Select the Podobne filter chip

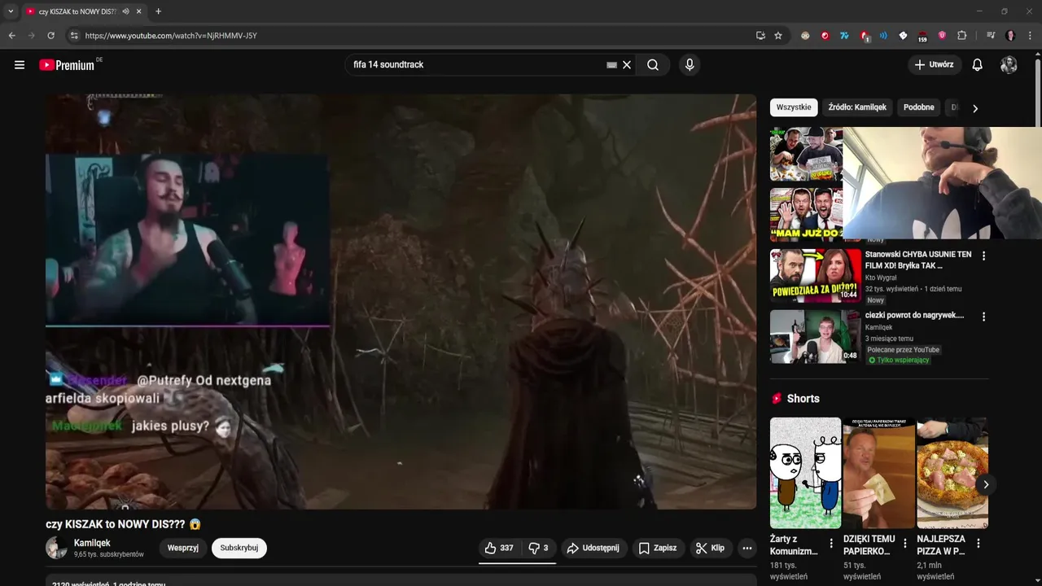[x=919, y=107]
